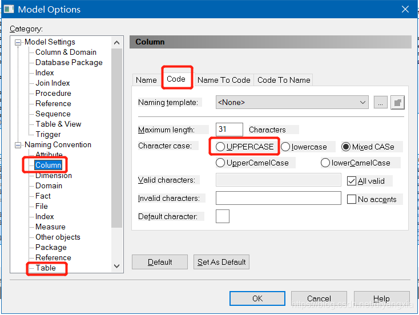
Task: Open the Help button
Action: pyautogui.click(x=381, y=298)
